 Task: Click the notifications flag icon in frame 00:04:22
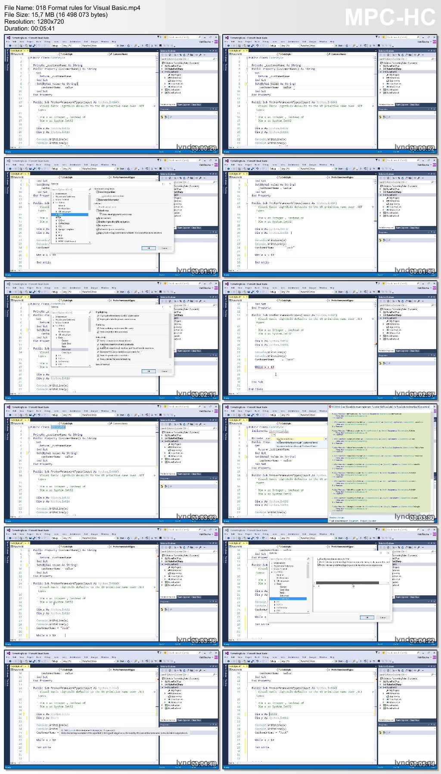coord(377,529)
